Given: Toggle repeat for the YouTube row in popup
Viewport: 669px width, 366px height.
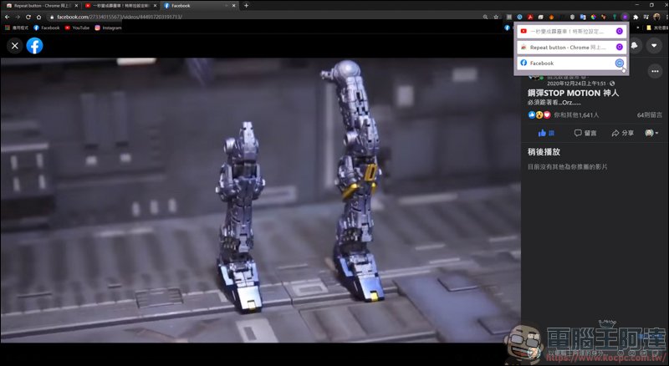Looking at the screenshot, I should 620,31.
